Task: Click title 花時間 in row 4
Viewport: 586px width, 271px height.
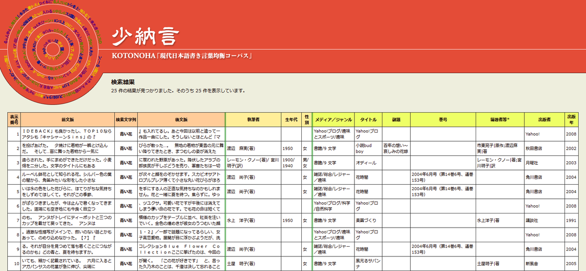Action: click(x=363, y=177)
